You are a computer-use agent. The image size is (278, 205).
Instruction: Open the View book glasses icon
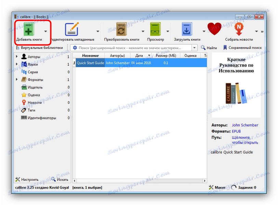pos(155,29)
